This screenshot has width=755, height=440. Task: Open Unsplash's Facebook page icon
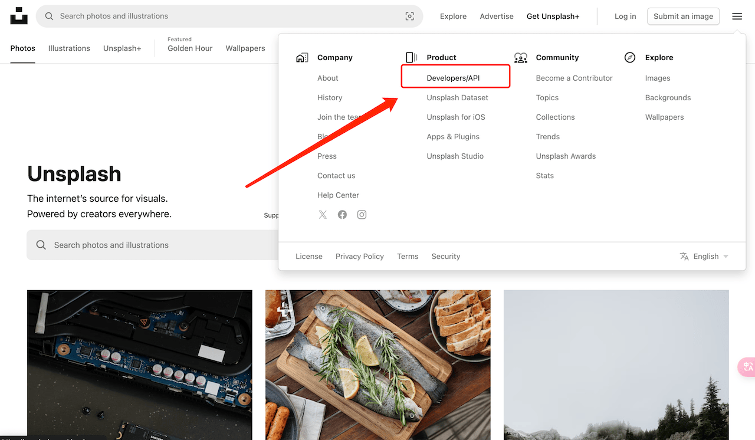click(342, 215)
